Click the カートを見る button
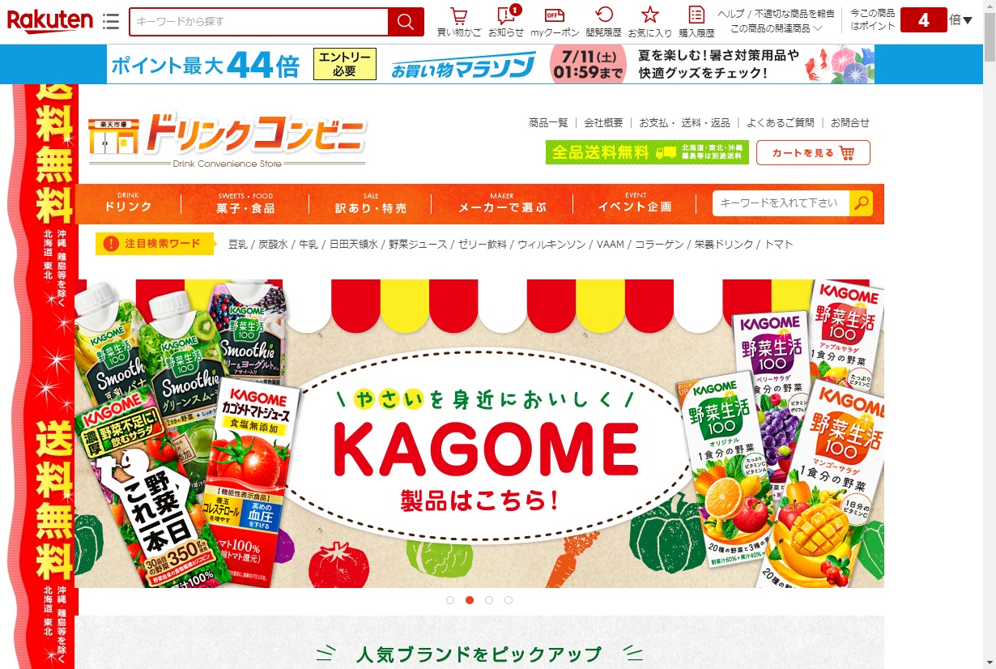Viewport: 996px width, 669px height. coord(813,153)
